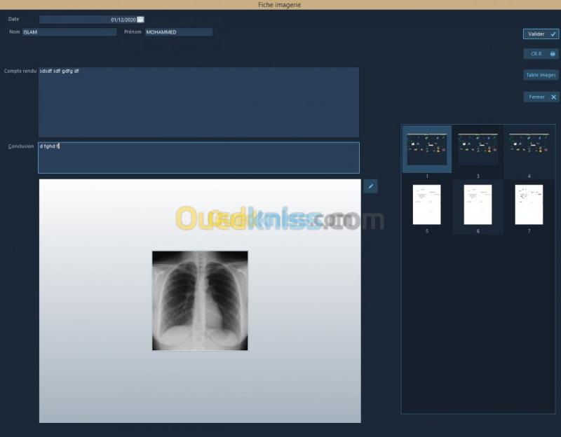The width and height of the screenshot is (561, 437).
Task: Select document thumbnail number 5
Action: coord(427,204)
